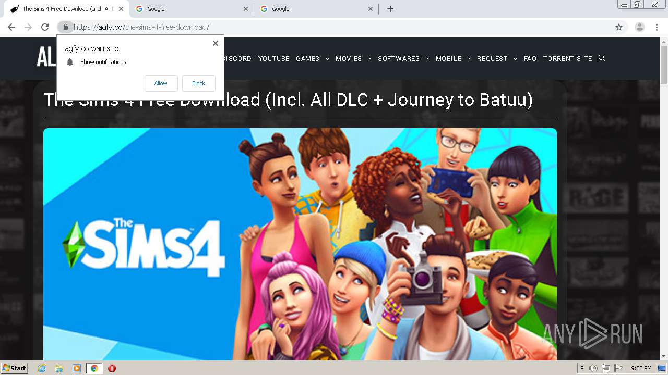Allow notifications from agfy.co
This screenshot has height=375, width=668.
click(161, 83)
